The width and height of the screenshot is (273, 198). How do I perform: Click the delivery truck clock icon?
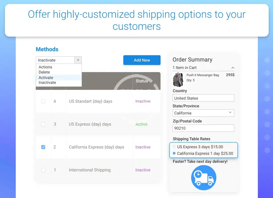pos(203,178)
